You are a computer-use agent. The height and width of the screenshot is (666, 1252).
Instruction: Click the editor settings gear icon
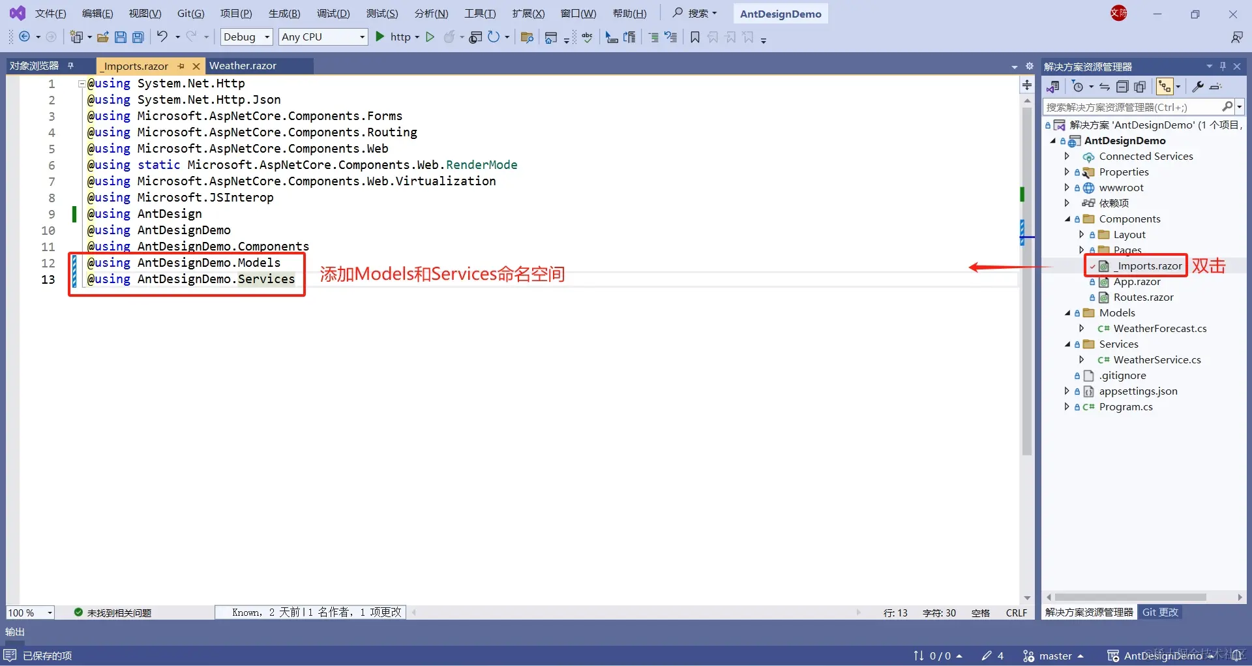pyautogui.click(x=1030, y=66)
